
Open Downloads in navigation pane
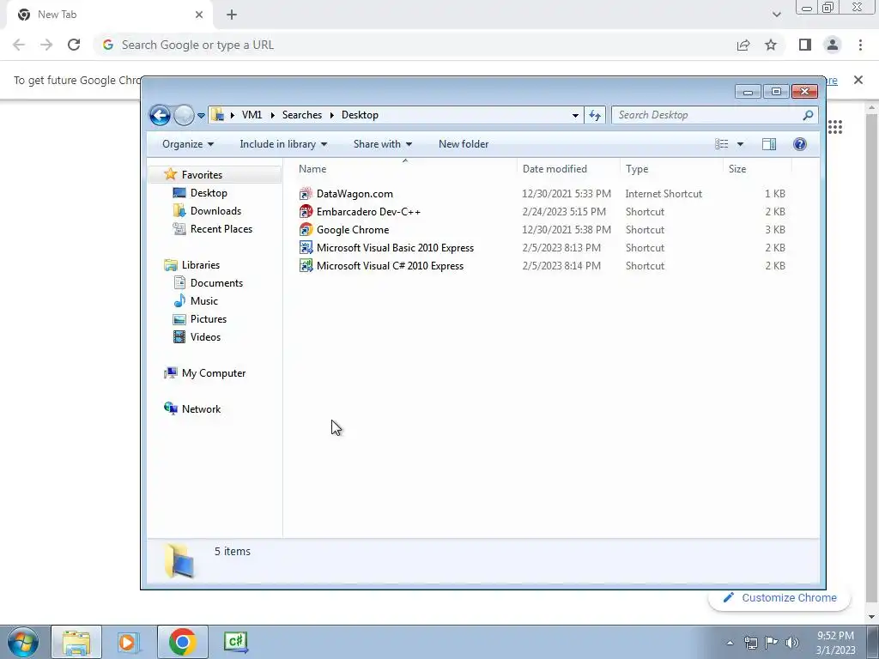tap(215, 211)
